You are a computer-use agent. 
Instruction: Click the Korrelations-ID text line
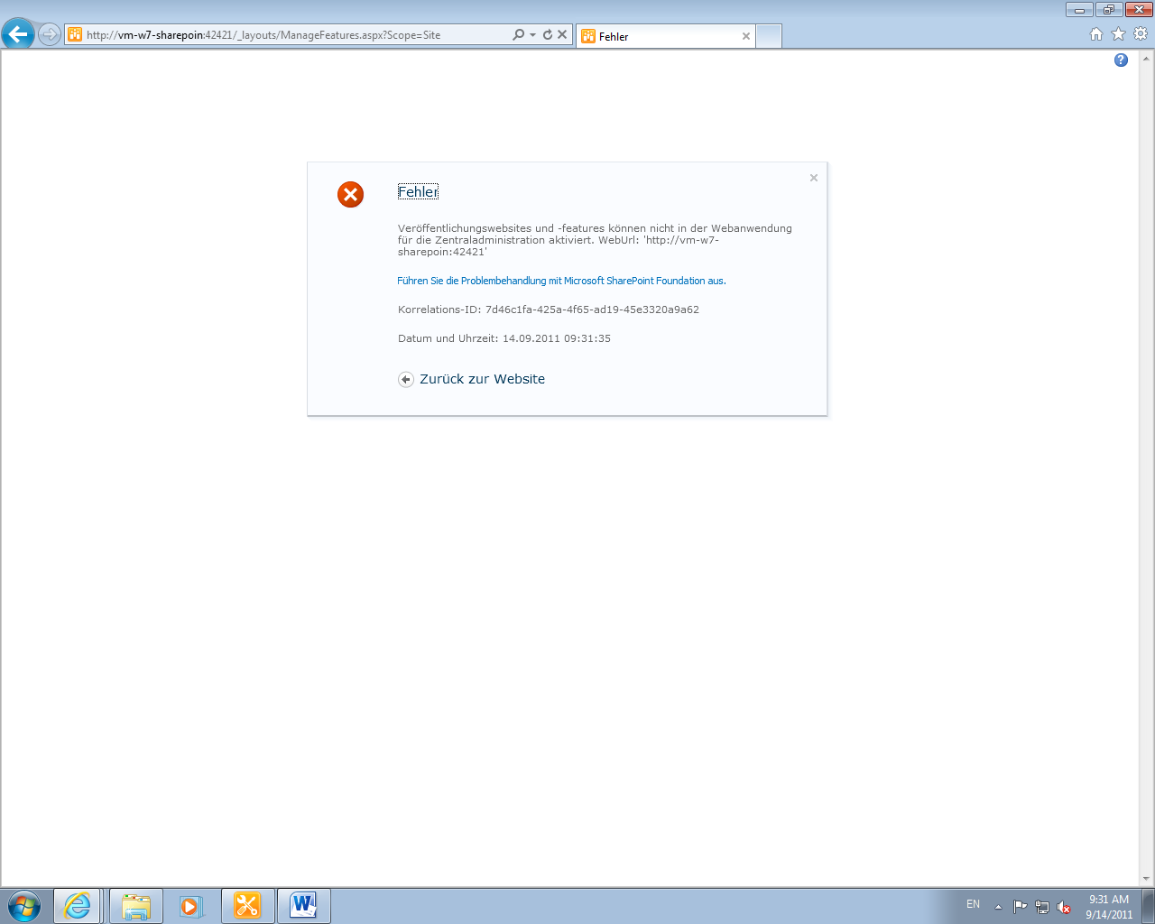[x=549, y=310]
